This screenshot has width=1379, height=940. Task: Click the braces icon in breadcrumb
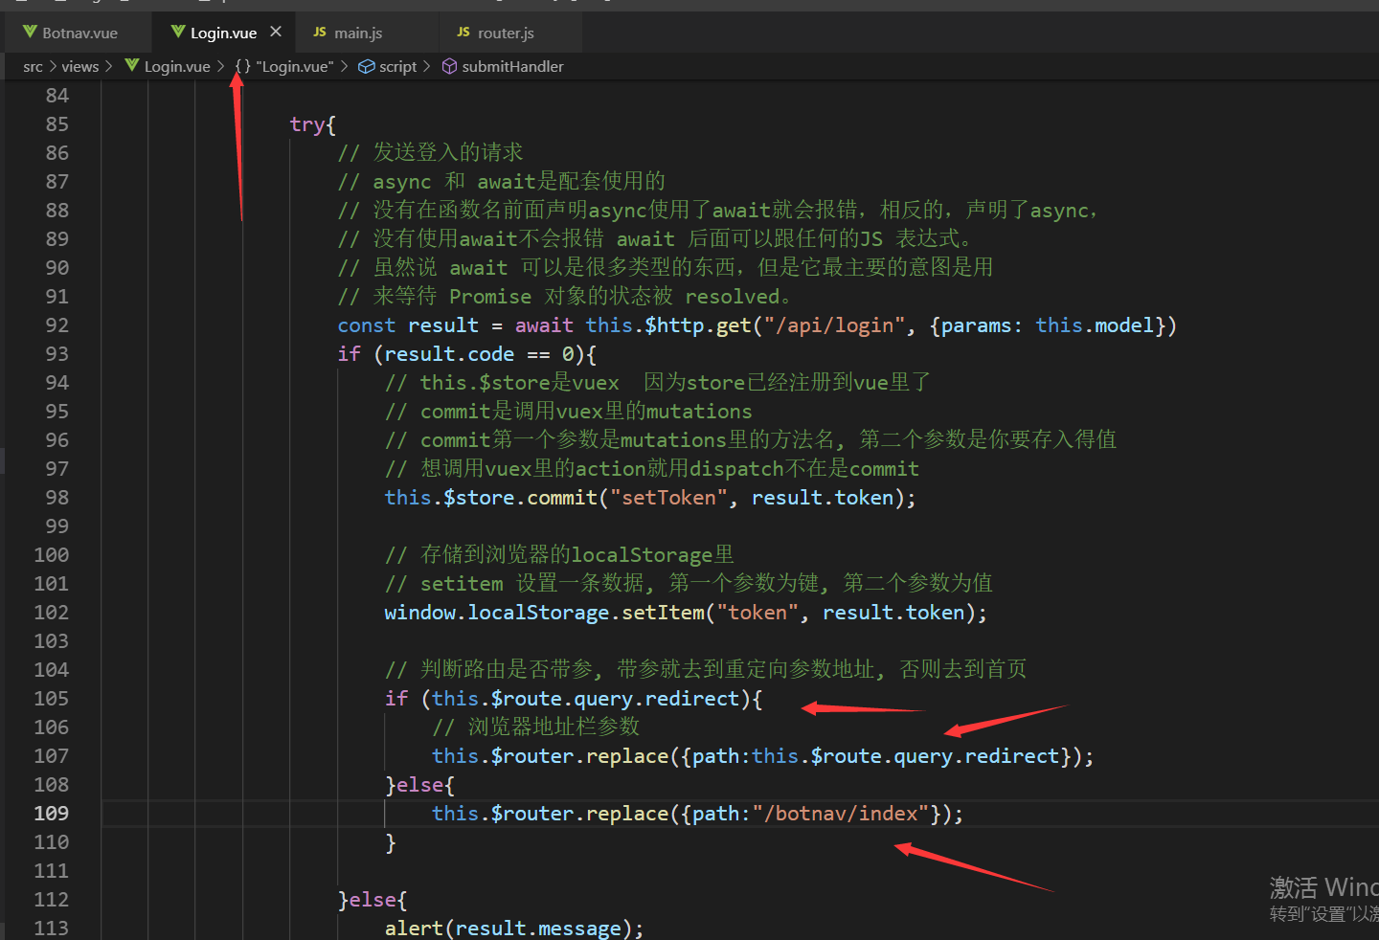243,66
